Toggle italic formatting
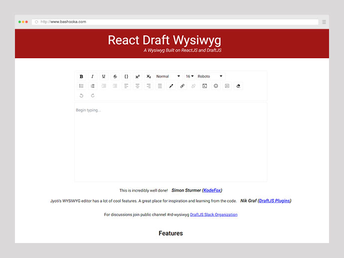This screenshot has width=344, height=258. (x=93, y=77)
